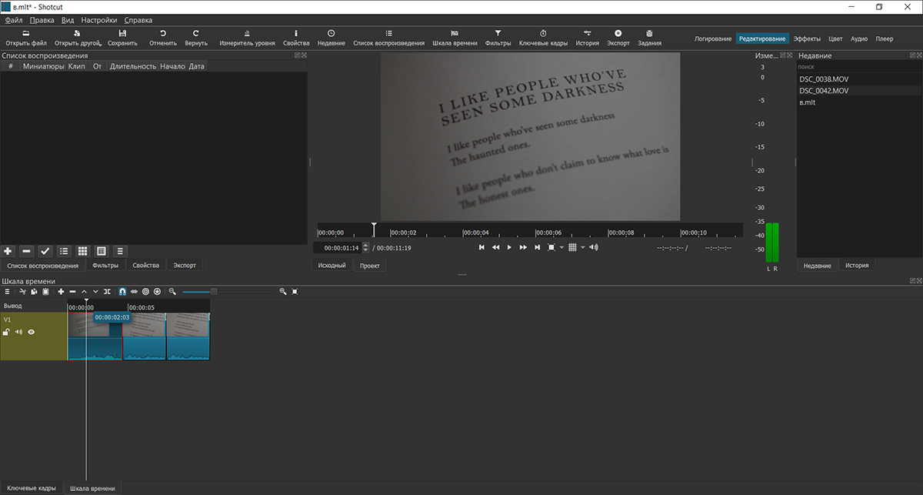Ripple delete with the timeline minus icon
The height and width of the screenshot is (495, 923).
click(72, 292)
